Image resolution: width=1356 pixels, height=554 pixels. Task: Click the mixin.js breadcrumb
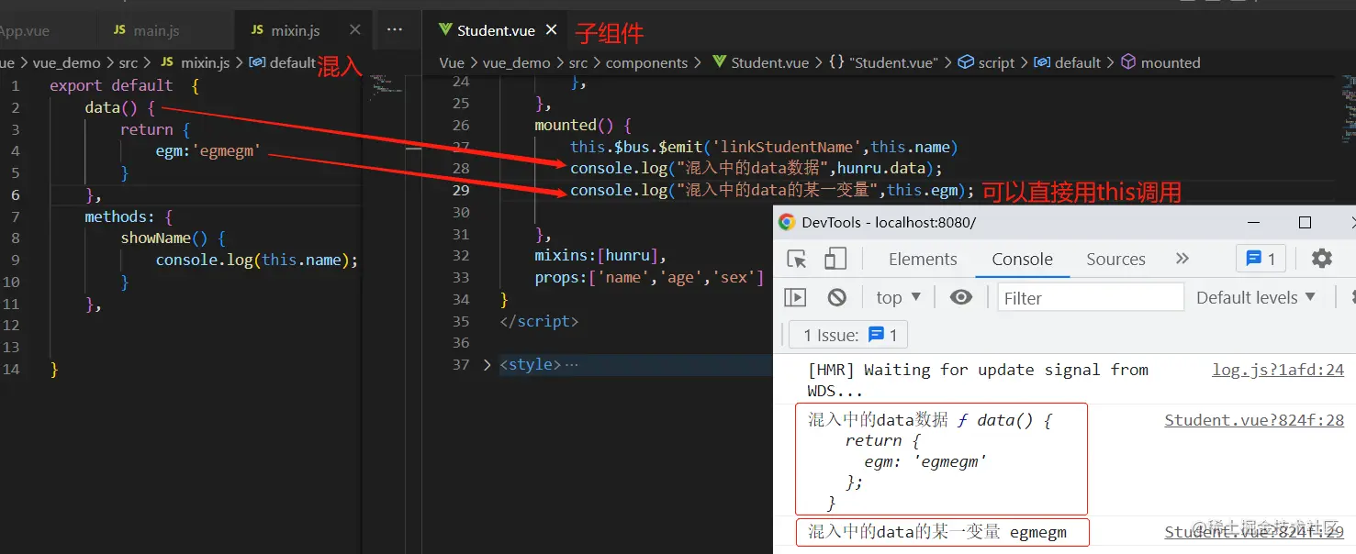[195, 62]
